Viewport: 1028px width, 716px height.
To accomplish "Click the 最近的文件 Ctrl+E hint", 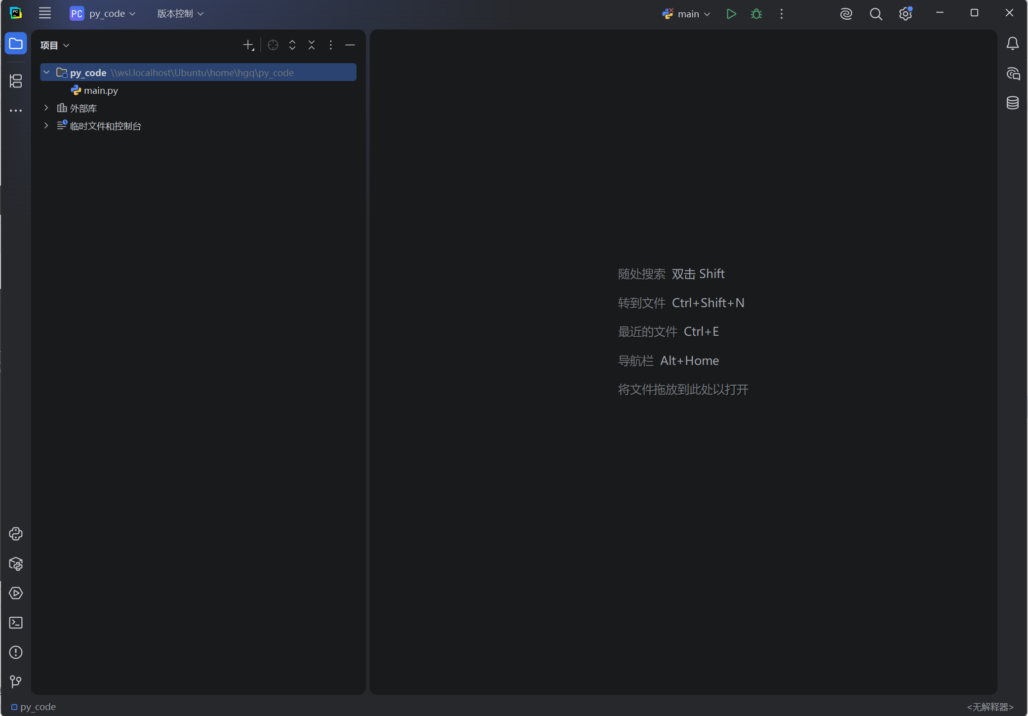I will tap(668, 332).
